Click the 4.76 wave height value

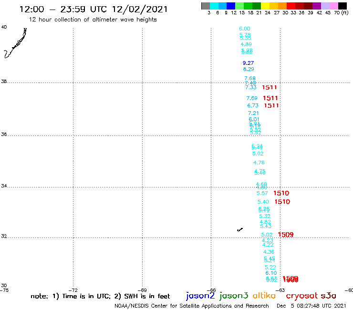click(259, 163)
